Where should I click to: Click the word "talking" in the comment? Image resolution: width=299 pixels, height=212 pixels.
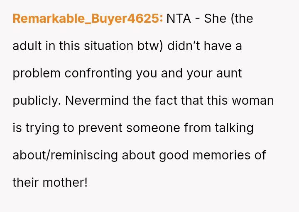coord(234,128)
